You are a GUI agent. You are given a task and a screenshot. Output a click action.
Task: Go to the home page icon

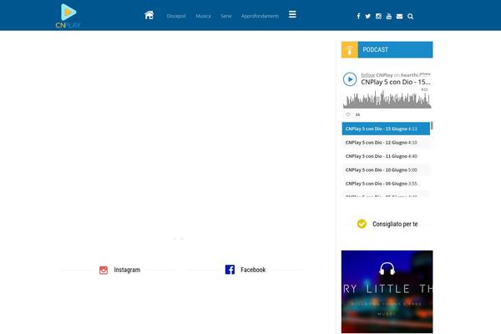[149, 15]
